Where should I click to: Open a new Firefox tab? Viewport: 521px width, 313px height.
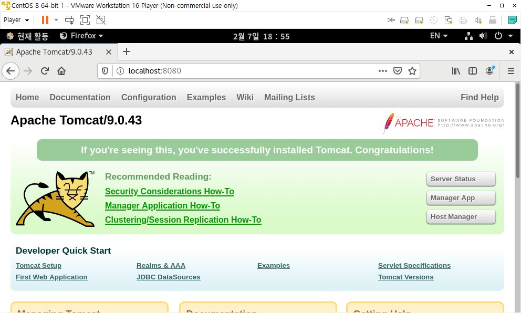pyautogui.click(x=126, y=52)
